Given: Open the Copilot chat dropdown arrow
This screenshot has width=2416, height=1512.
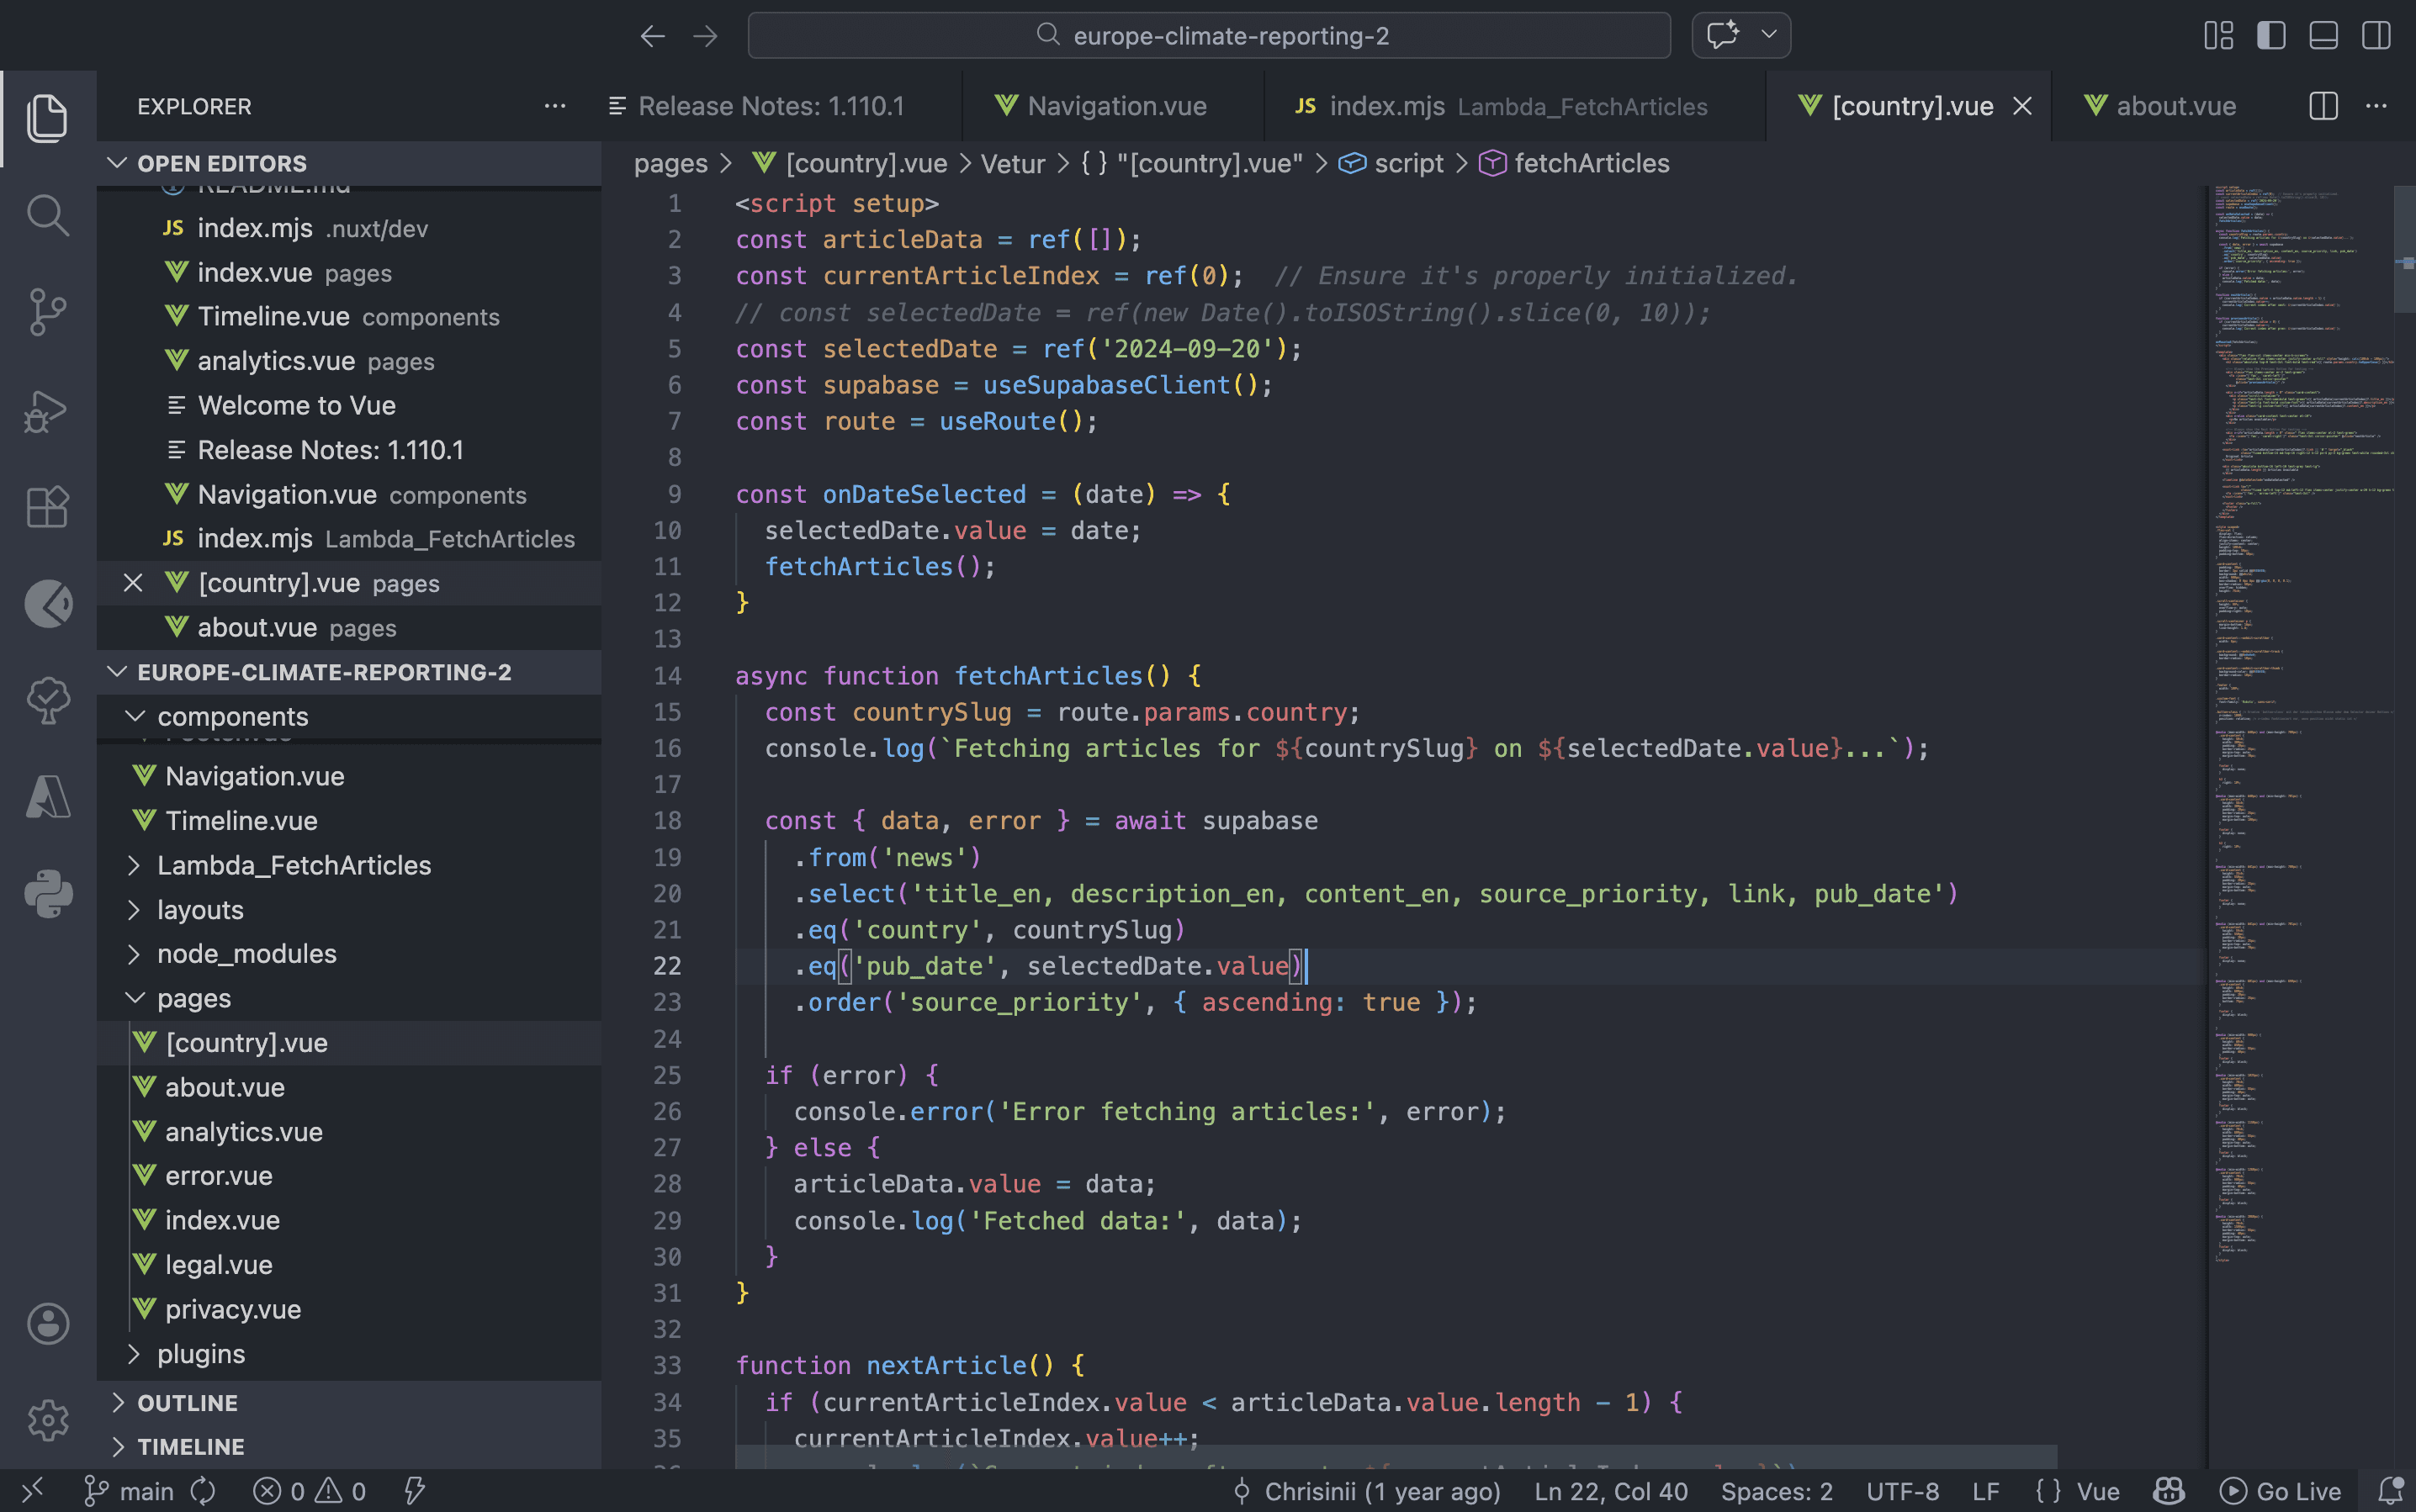Looking at the screenshot, I should [1769, 35].
